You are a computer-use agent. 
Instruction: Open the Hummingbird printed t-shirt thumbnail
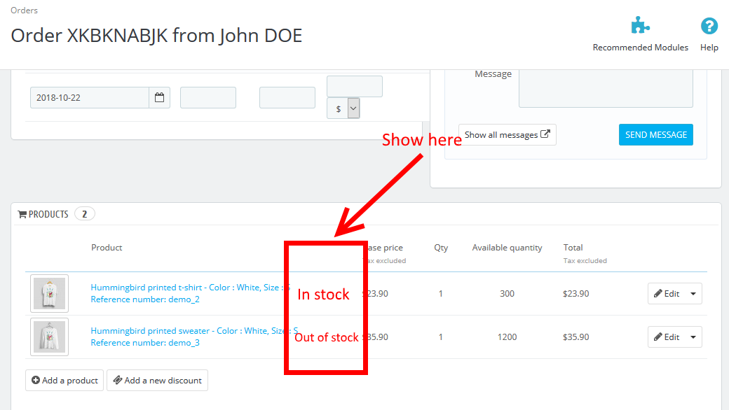[49, 294]
